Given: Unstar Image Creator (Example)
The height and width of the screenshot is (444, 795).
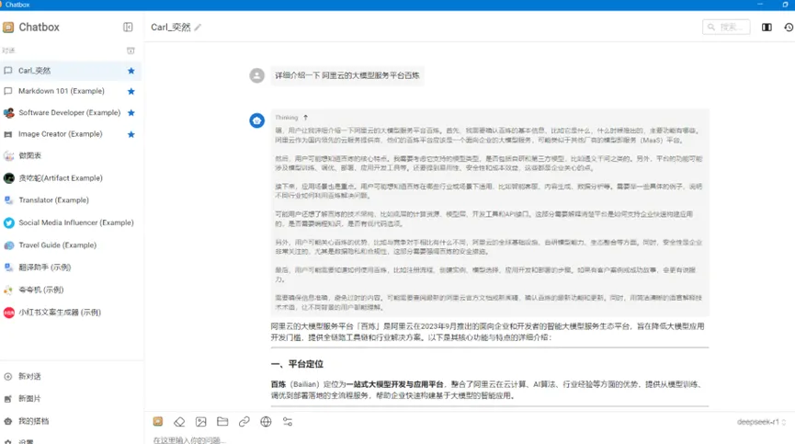Looking at the screenshot, I should click(x=131, y=134).
